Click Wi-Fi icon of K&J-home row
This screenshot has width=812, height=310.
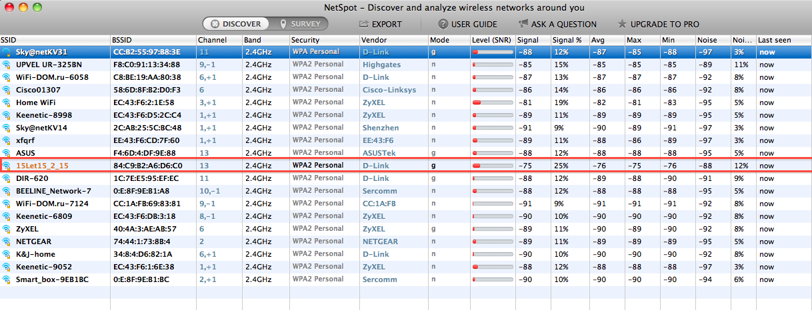click(x=7, y=254)
